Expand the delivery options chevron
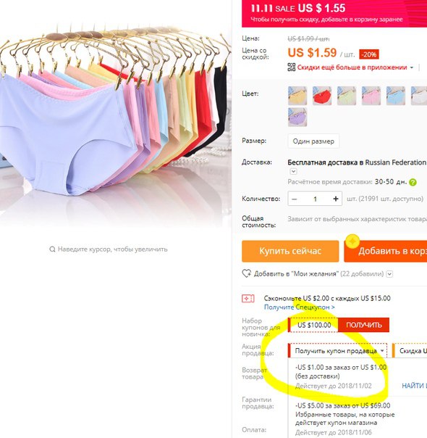427x438 pixels. point(294,171)
